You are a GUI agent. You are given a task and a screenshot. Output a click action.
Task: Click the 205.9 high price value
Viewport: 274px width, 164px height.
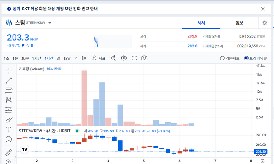click(192, 36)
